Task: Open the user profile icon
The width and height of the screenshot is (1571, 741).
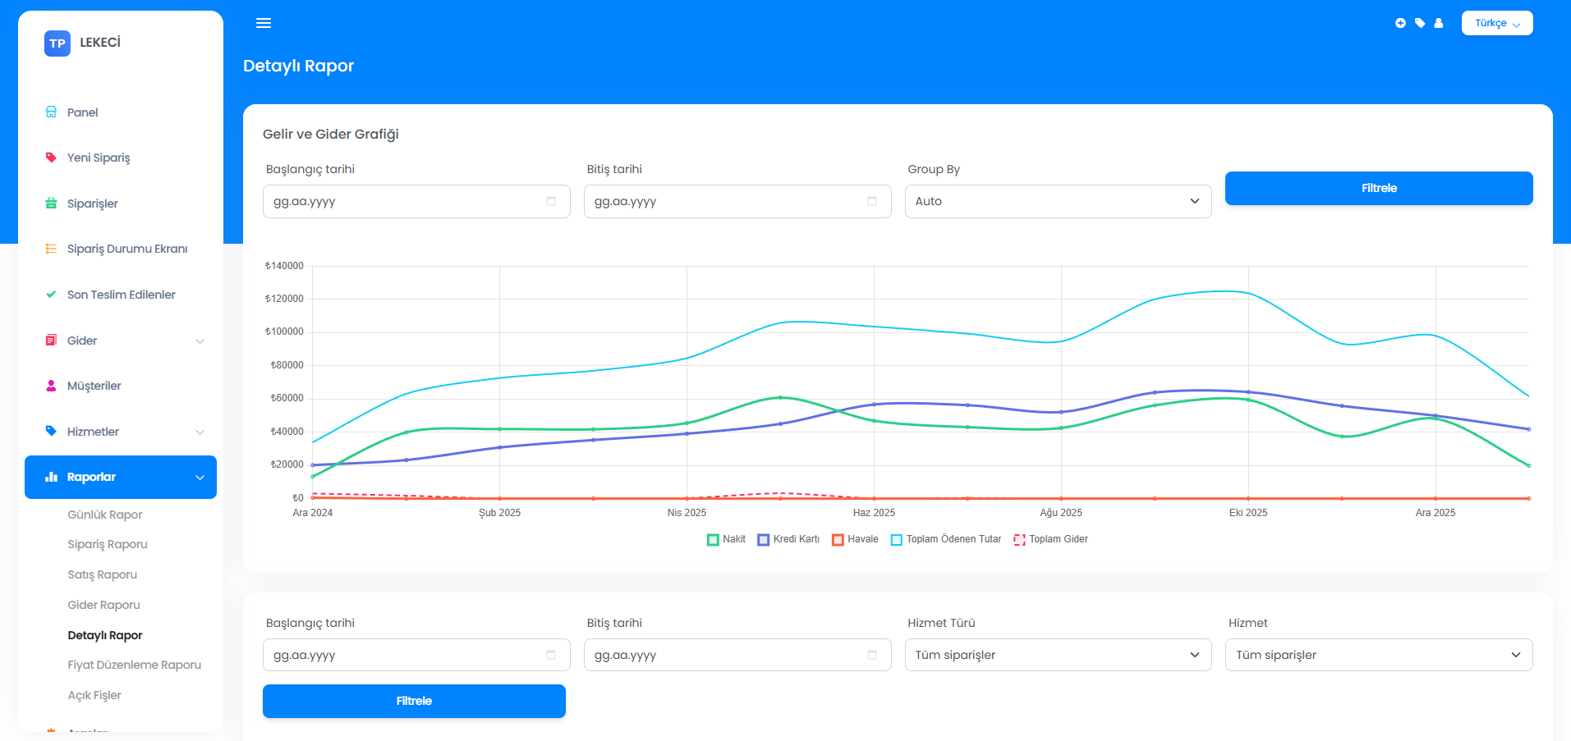Action: (x=1439, y=23)
